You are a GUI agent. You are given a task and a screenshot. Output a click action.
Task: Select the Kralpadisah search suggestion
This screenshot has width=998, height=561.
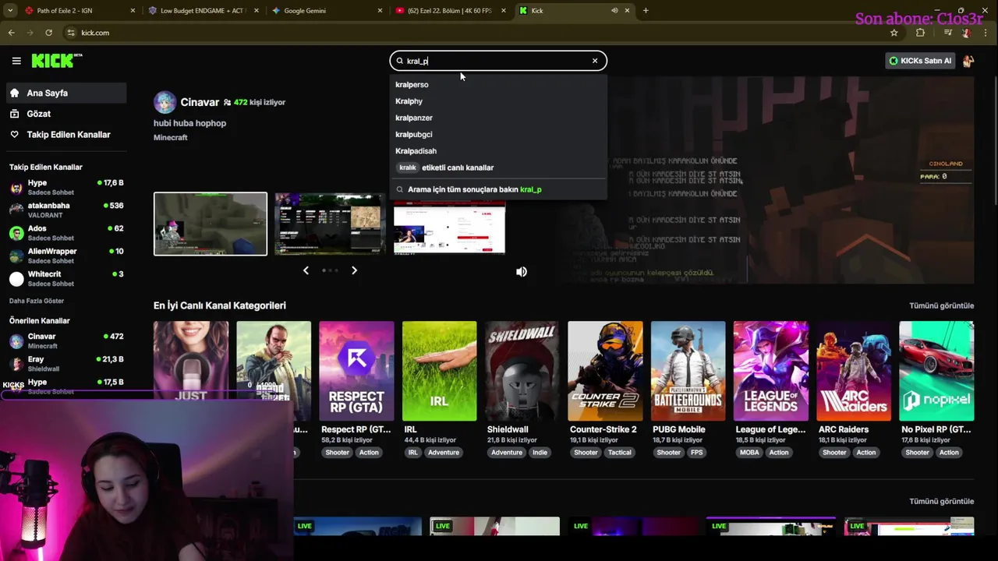click(498, 151)
